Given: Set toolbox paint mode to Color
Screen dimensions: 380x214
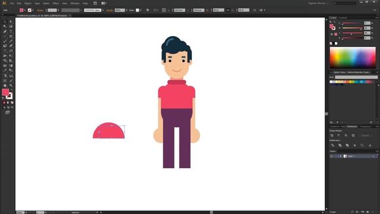Looking at the screenshot, I should coord(4,103).
